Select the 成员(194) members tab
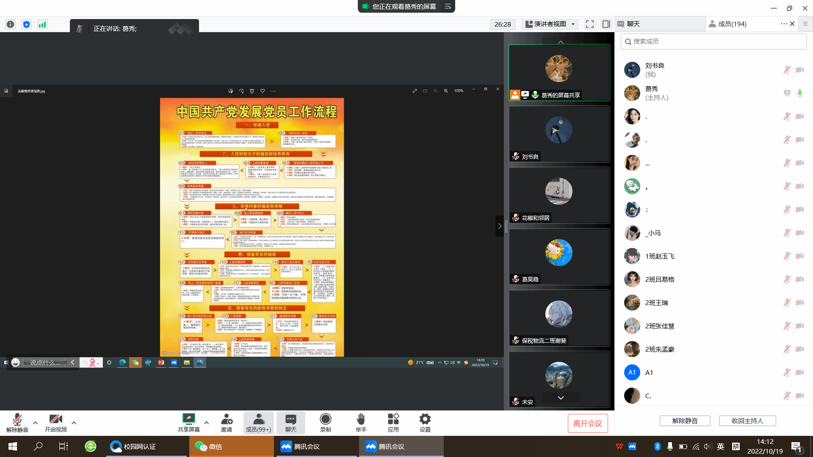Image resolution: width=813 pixels, height=457 pixels. [x=732, y=24]
